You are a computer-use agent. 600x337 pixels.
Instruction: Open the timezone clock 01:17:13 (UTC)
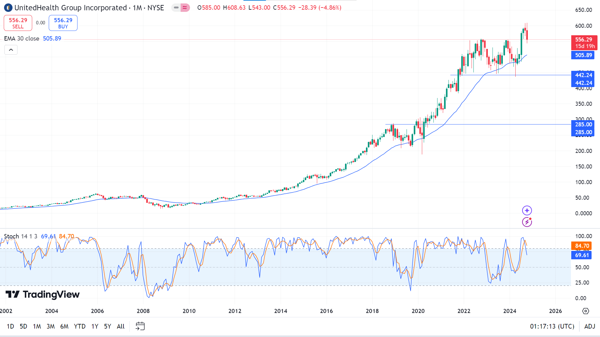(552, 326)
